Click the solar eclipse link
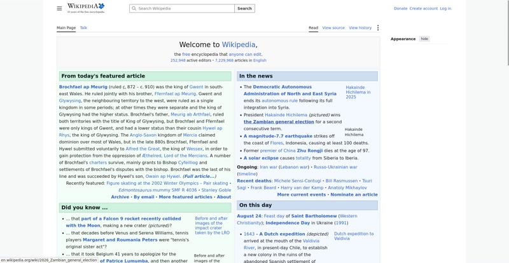Viewport: 509px width, 263px height. (261, 158)
